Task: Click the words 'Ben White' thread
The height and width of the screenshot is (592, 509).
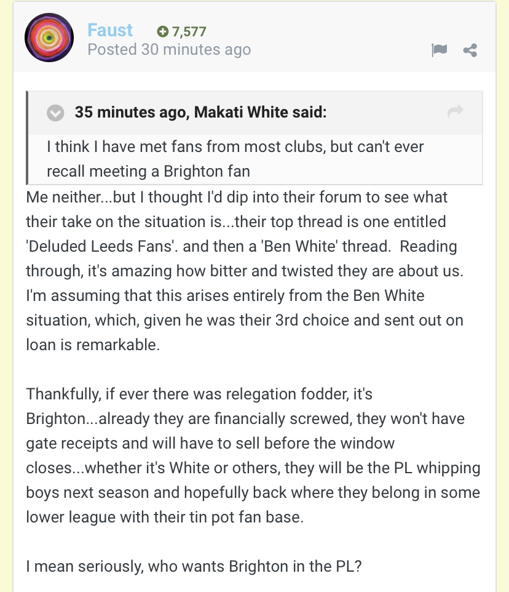Action: pos(325,246)
